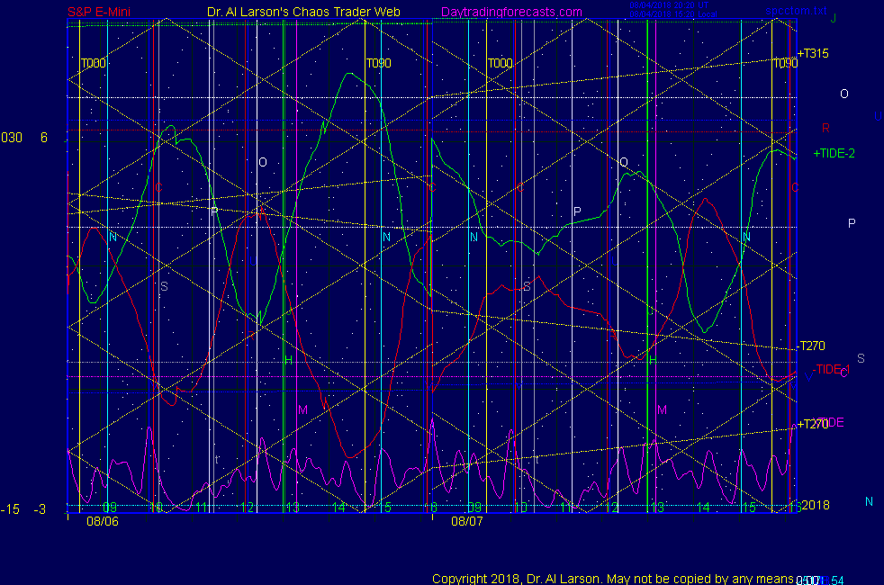Click the green "H" marker in the 08/06 session
This screenshot has height=585, width=884.
point(289,360)
